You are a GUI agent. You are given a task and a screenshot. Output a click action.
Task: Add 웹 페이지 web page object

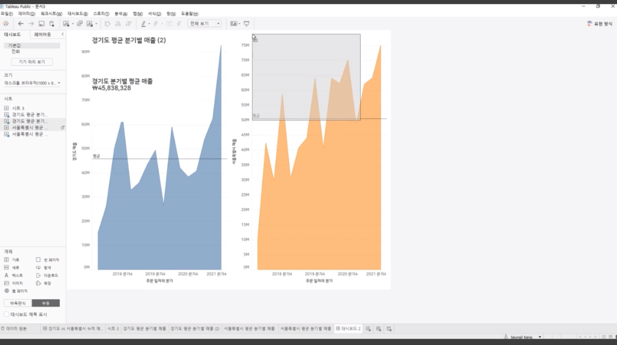click(16, 291)
